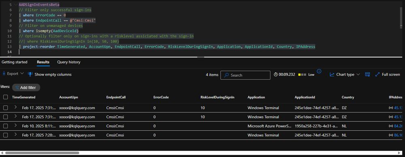Toggle the select-all rows checkbox
Screen dimensions: 405x157
coord(5,97)
